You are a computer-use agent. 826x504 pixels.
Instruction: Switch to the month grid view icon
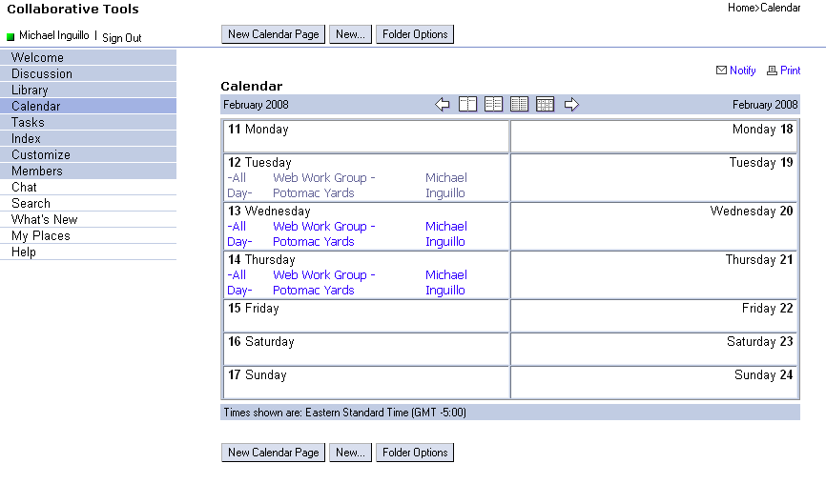tap(545, 105)
